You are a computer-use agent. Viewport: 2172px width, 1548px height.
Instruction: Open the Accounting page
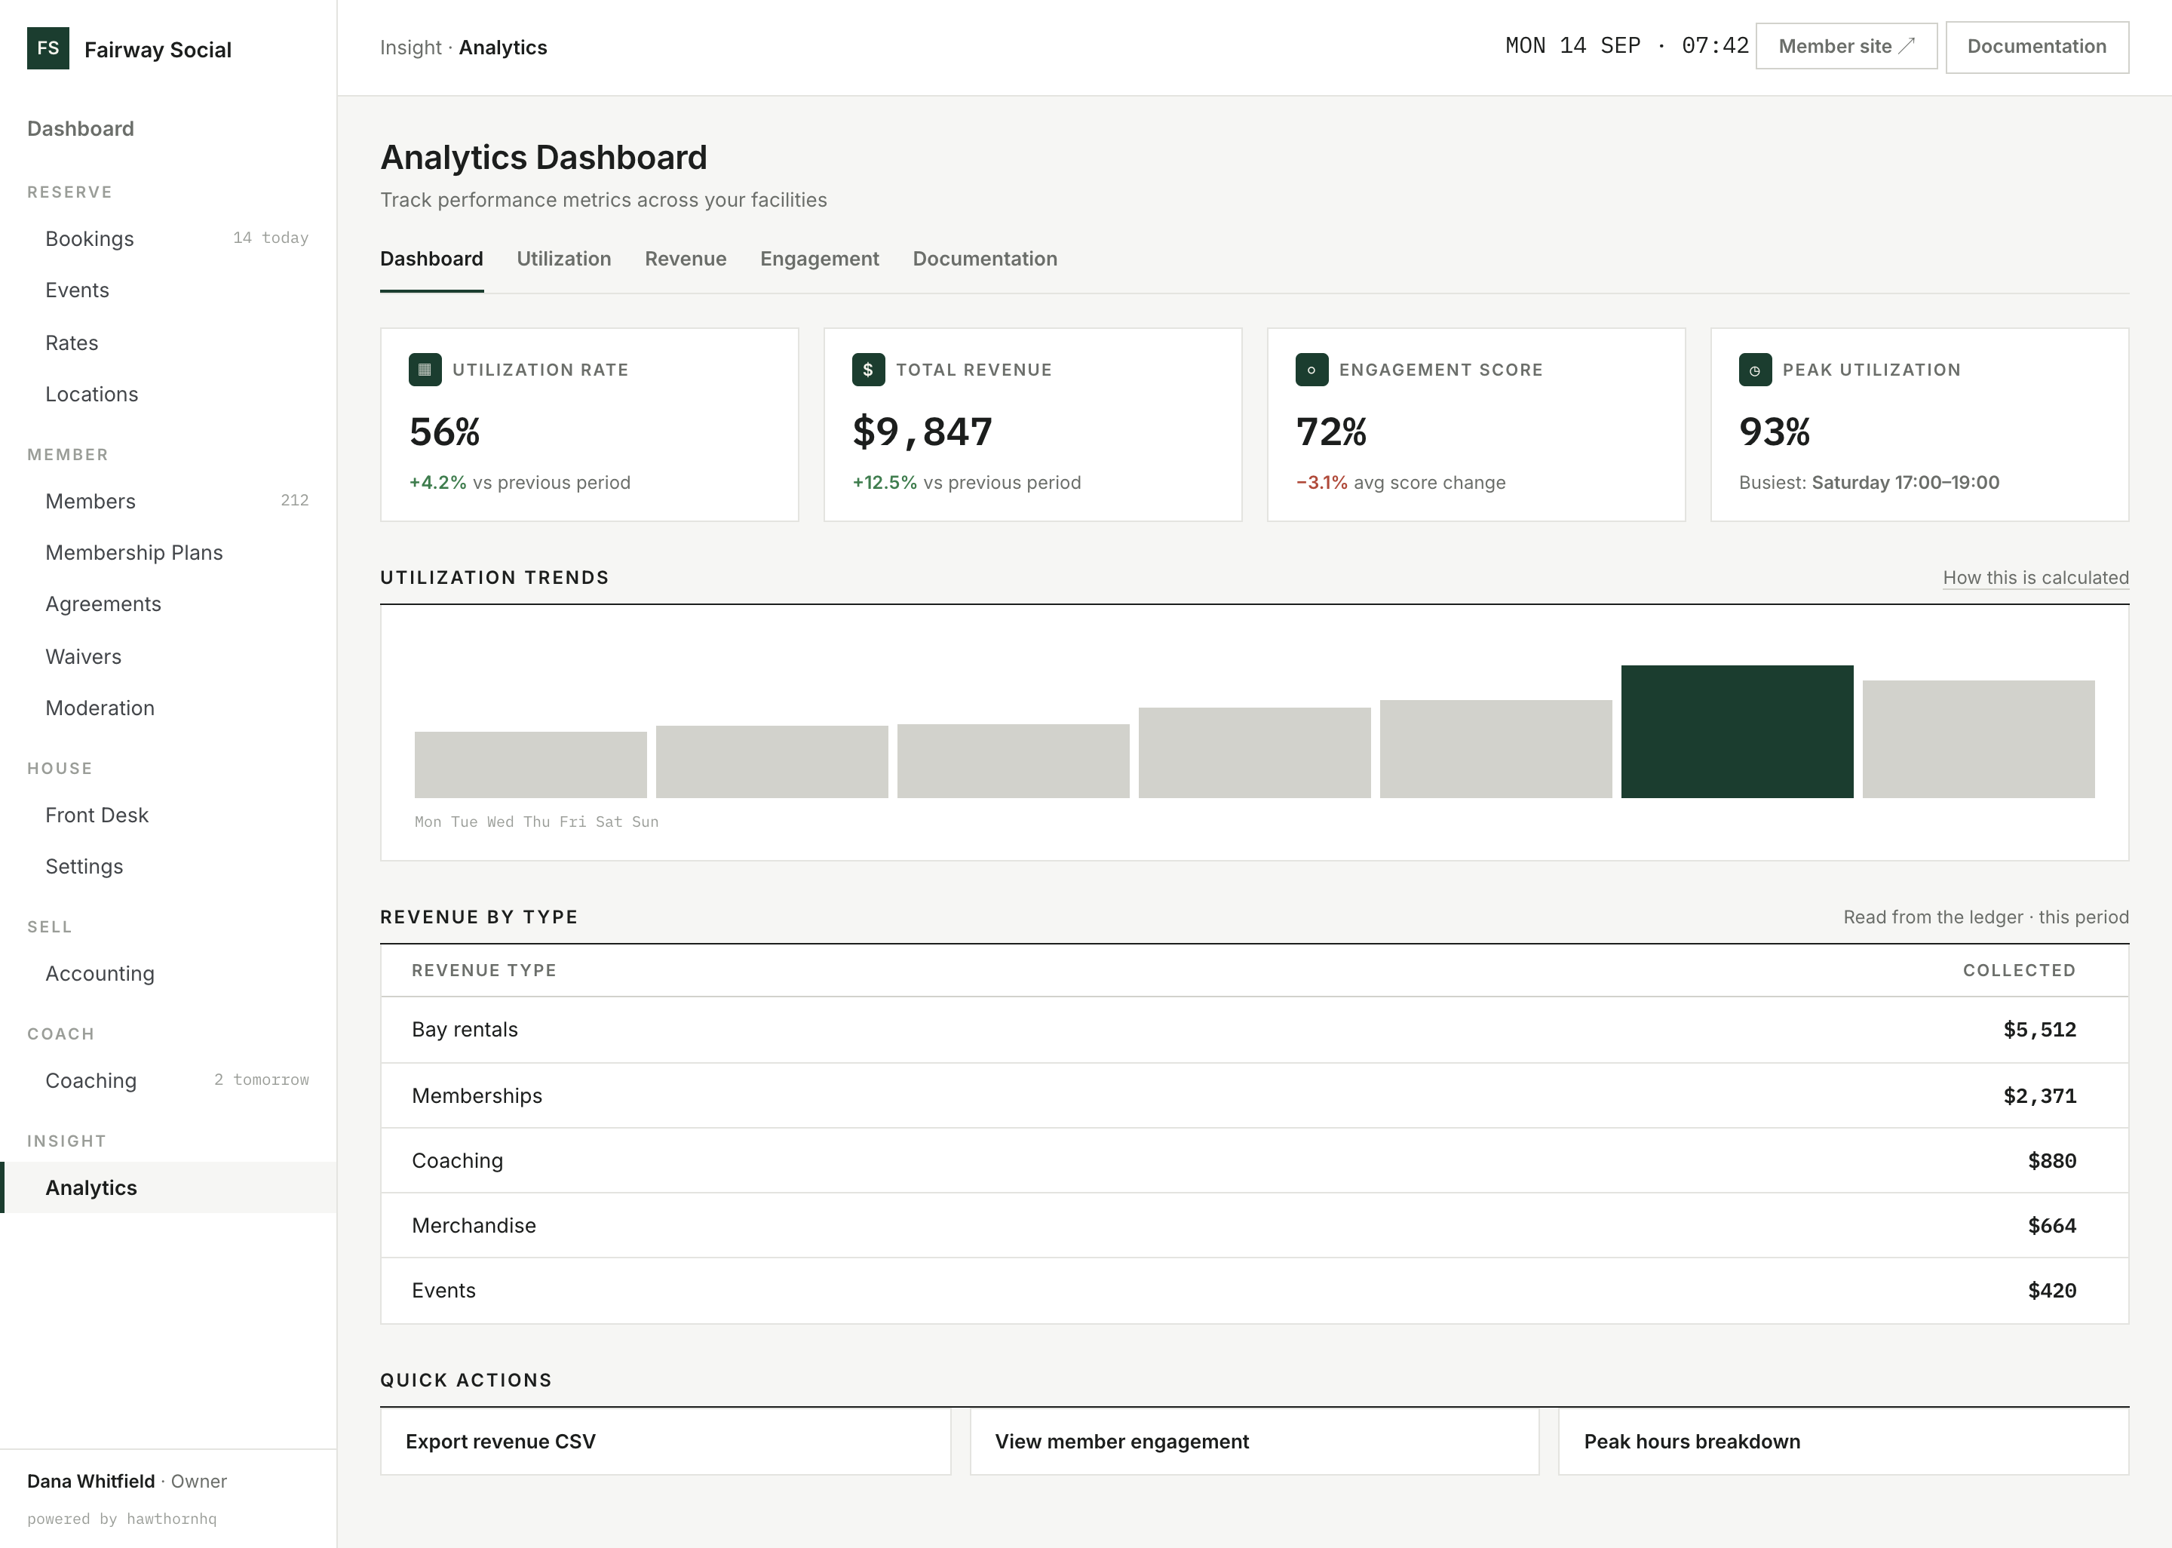tap(167, 973)
